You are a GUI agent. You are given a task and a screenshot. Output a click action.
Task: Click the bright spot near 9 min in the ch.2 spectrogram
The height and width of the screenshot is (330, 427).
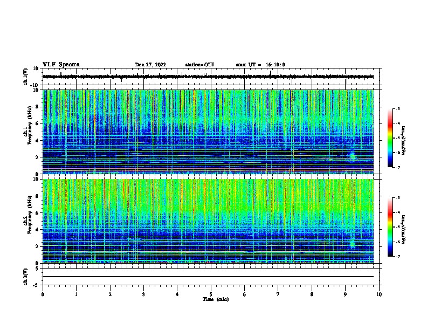(353, 244)
